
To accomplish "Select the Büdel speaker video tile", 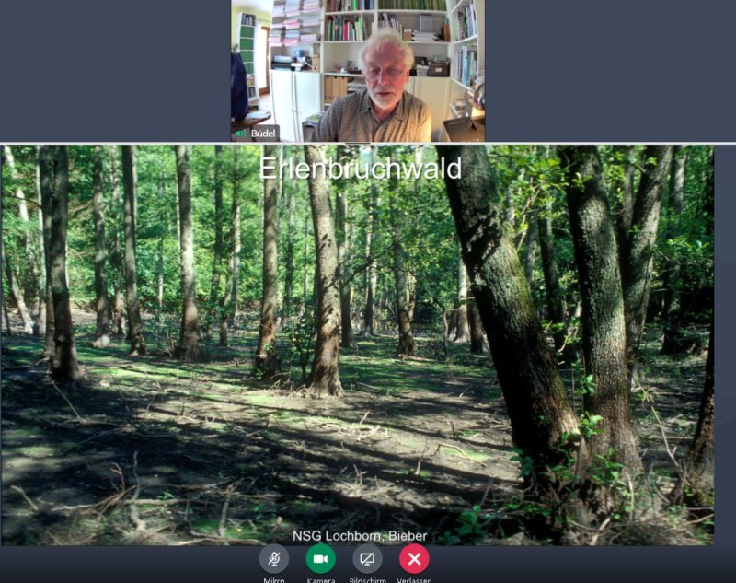I will (x=358, y=71).
